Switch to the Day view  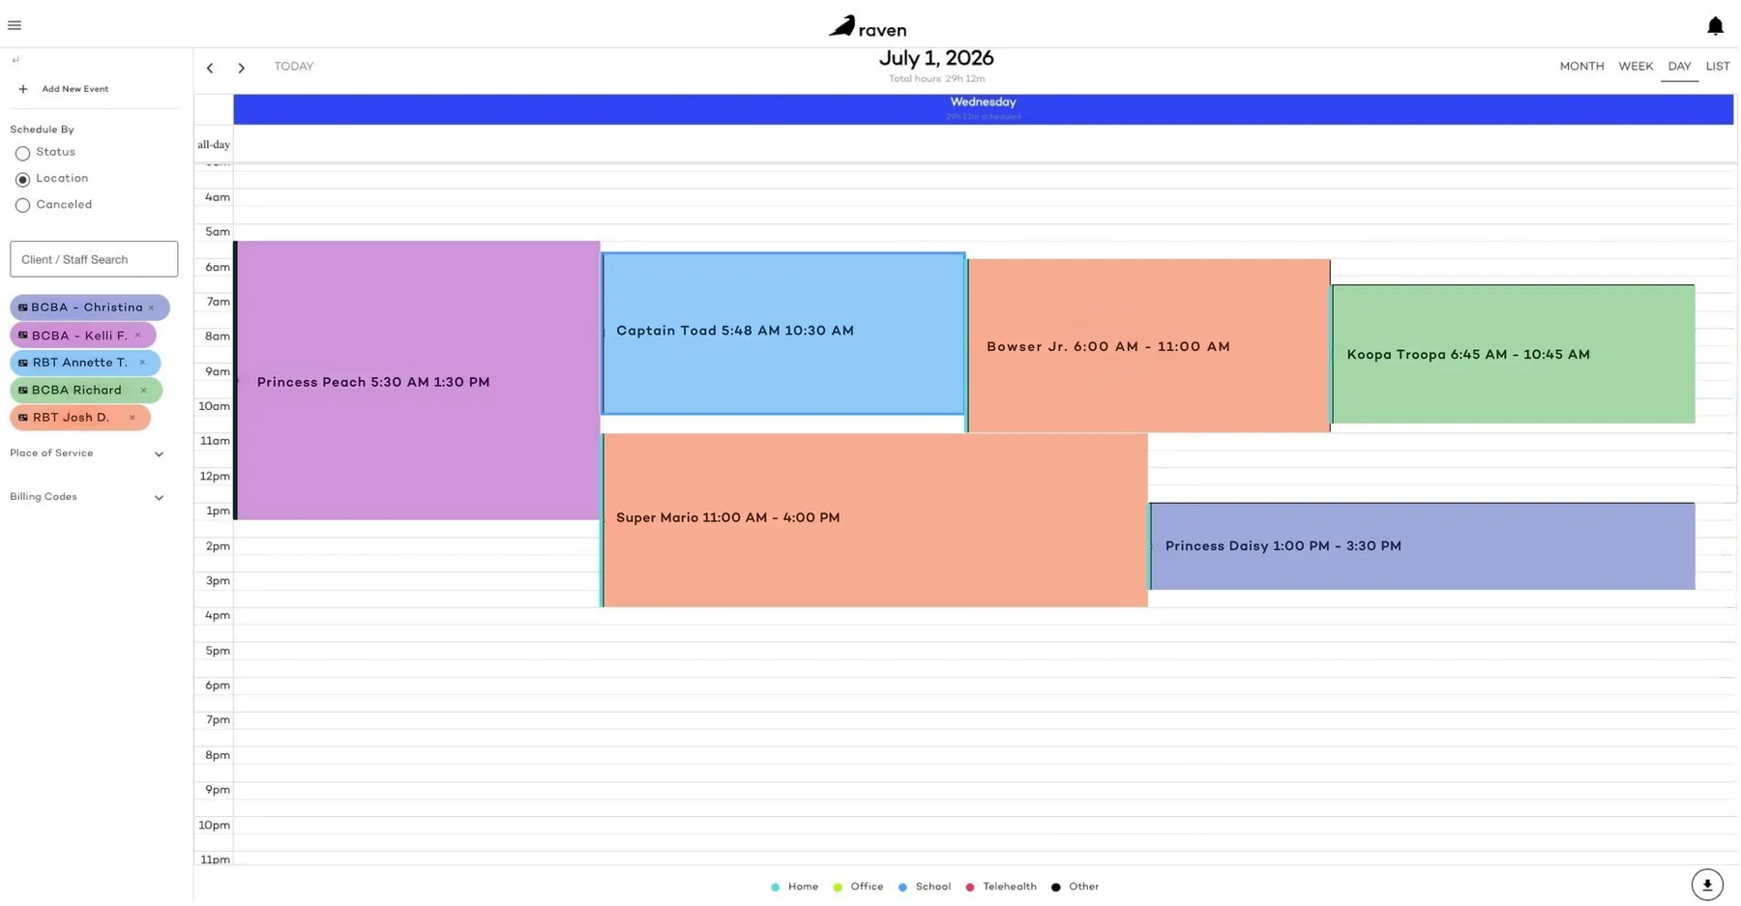click(1679, 67)
